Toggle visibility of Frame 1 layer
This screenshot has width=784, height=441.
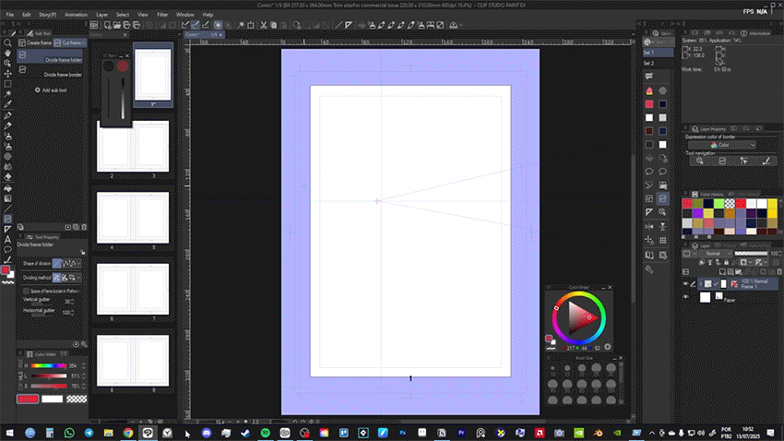pyautogui.click(x=686, y=283)
